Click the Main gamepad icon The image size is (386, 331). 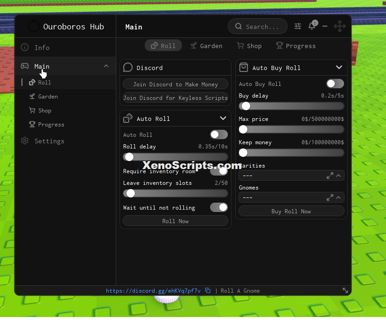[25, 66]
